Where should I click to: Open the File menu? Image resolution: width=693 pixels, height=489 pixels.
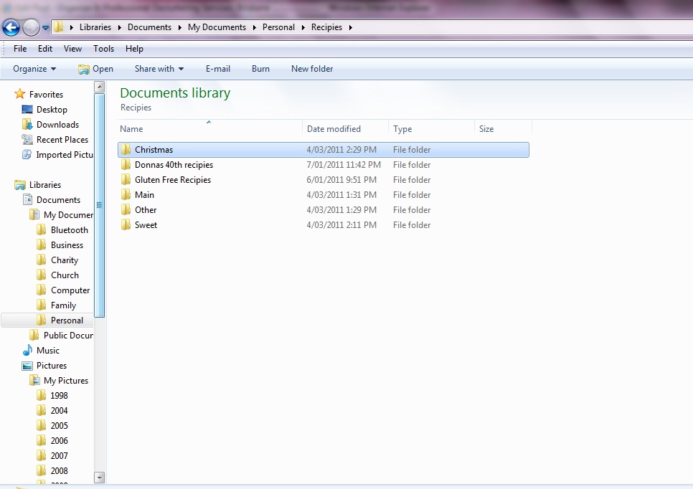[x=20, y=49]
